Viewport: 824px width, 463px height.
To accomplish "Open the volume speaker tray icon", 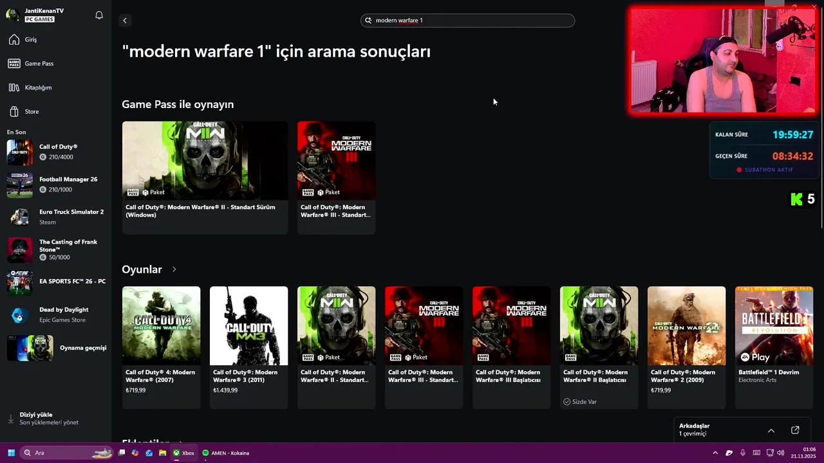I will (781, 453).
